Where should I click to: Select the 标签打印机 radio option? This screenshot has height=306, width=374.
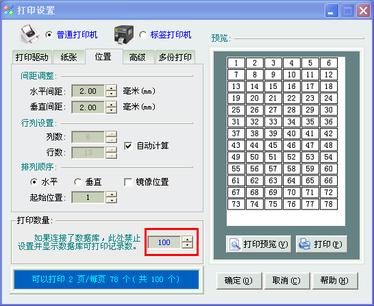[143, 35]
